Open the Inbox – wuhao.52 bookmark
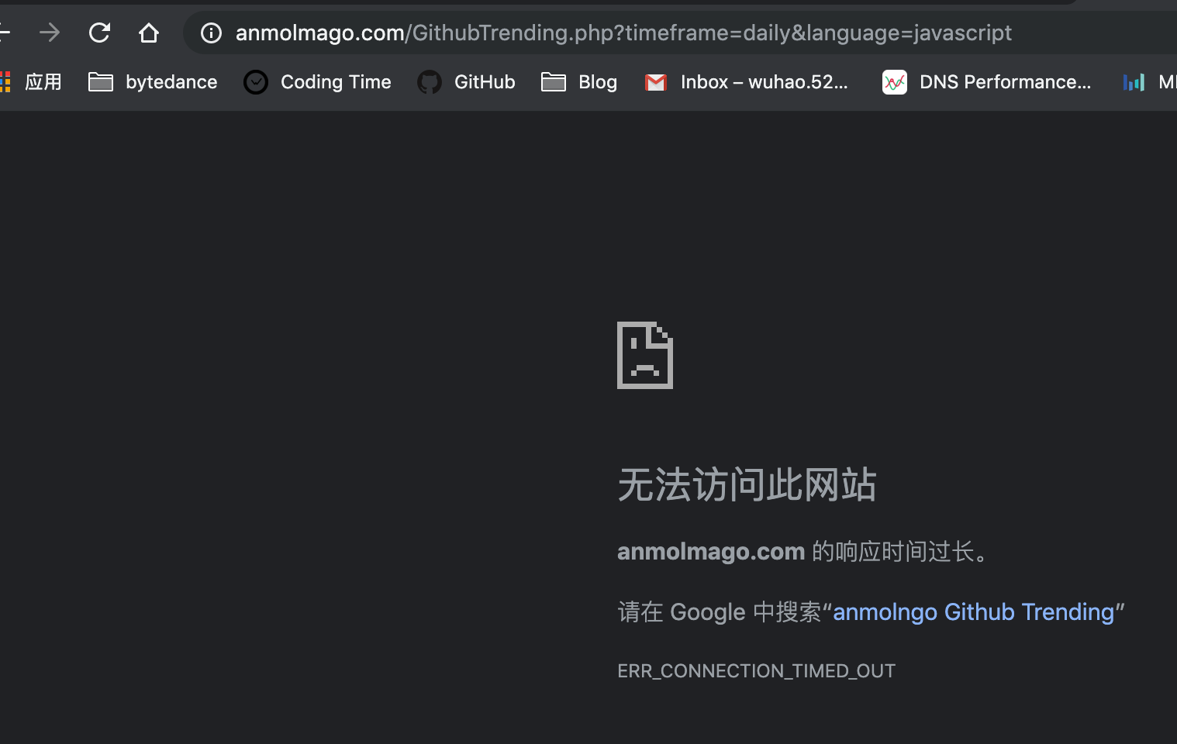This screenshot has width=1177, height=744. [746, 81]
